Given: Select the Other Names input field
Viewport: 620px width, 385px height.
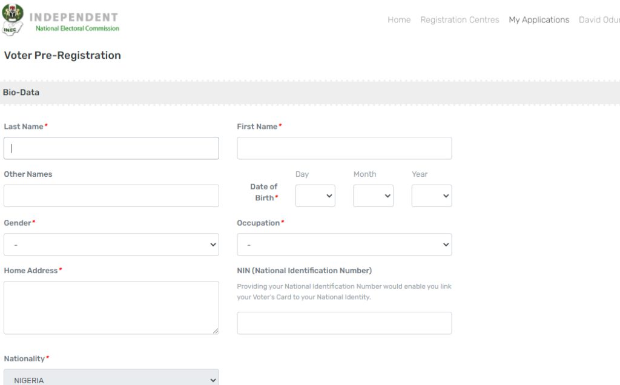Looking at the screenshot, I should click(111, 196).
